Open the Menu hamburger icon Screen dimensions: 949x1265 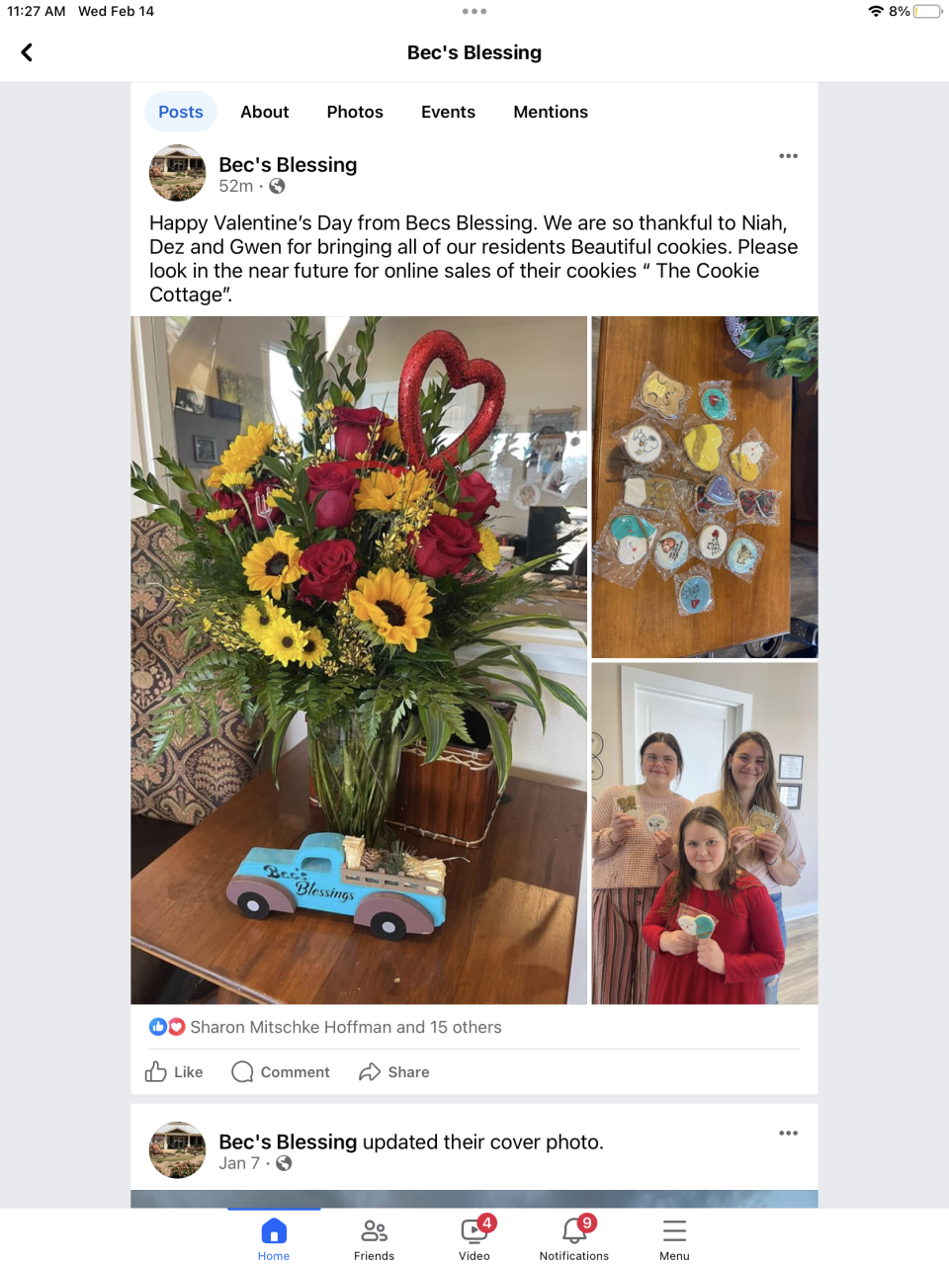click(674, 1230)
